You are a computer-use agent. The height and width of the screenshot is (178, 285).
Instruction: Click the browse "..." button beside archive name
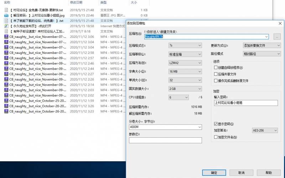point(277,36)
